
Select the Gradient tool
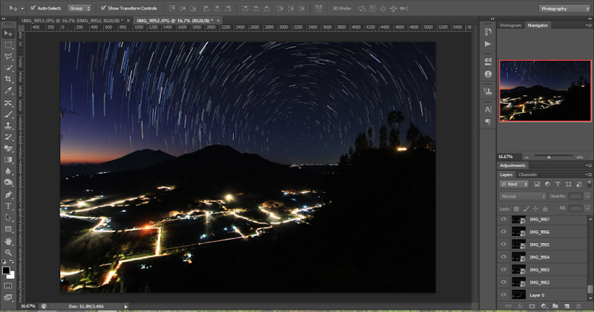tap(8, 160)
